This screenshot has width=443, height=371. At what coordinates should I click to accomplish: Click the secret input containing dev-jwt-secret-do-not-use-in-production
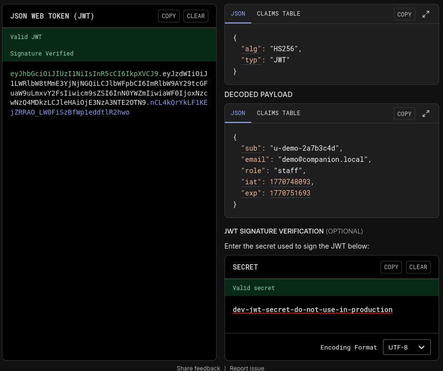pyautogui.click(x=332, y=314)
